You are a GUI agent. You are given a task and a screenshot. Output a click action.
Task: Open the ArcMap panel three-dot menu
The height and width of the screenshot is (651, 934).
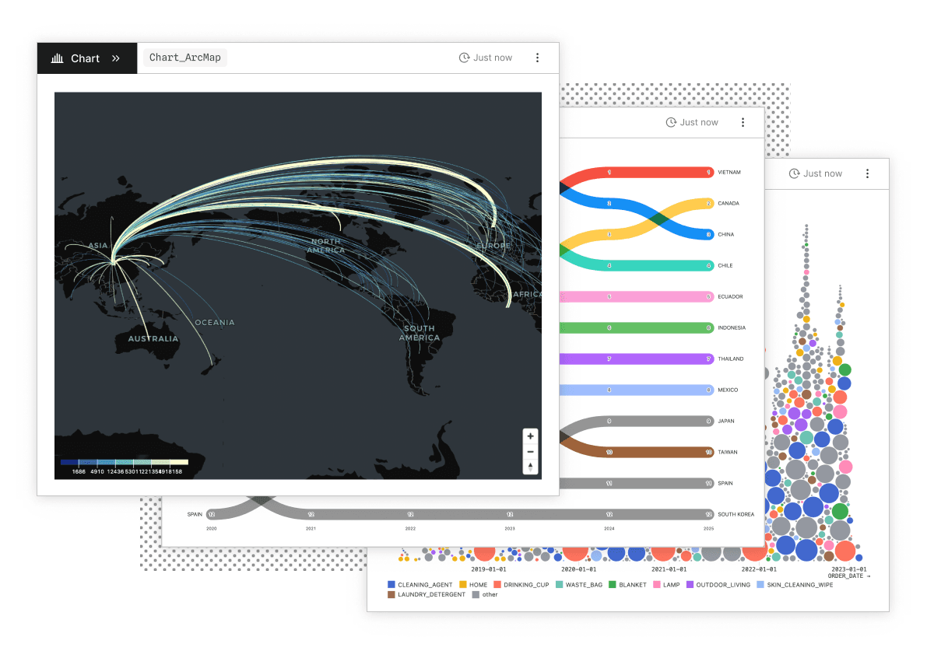tap(537, 58)
